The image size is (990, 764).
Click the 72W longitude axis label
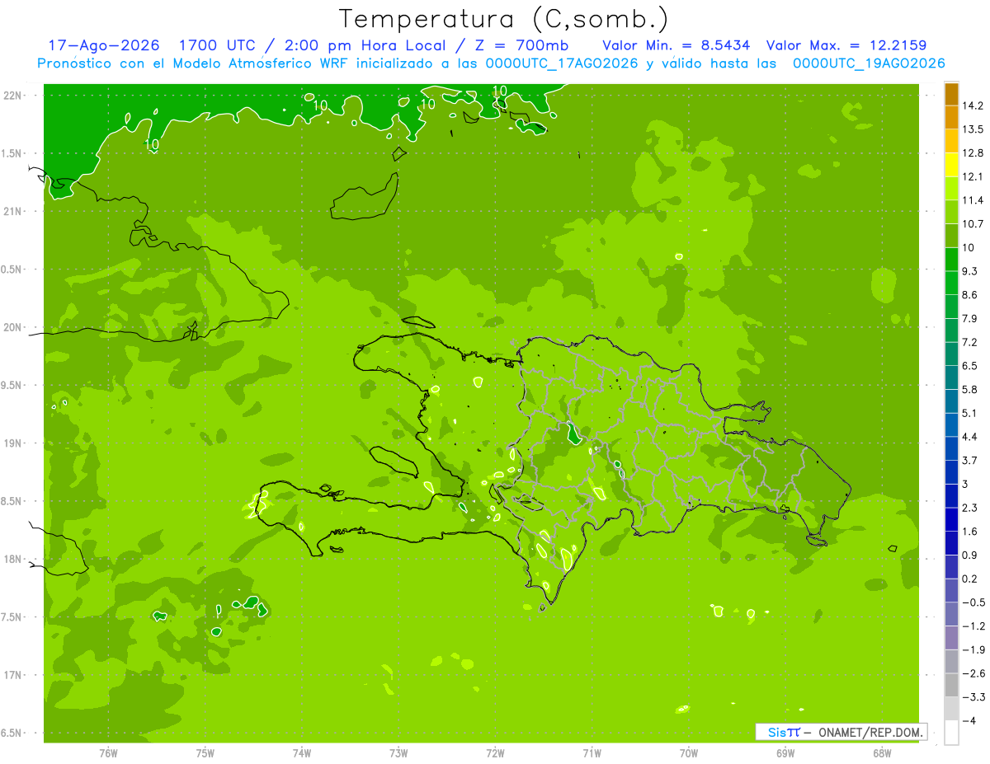tap(495, 753)
